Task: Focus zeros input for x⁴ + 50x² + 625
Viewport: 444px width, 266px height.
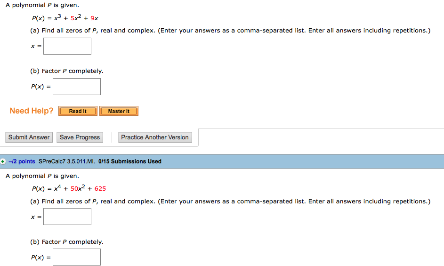Action: (x=67, y=217)
